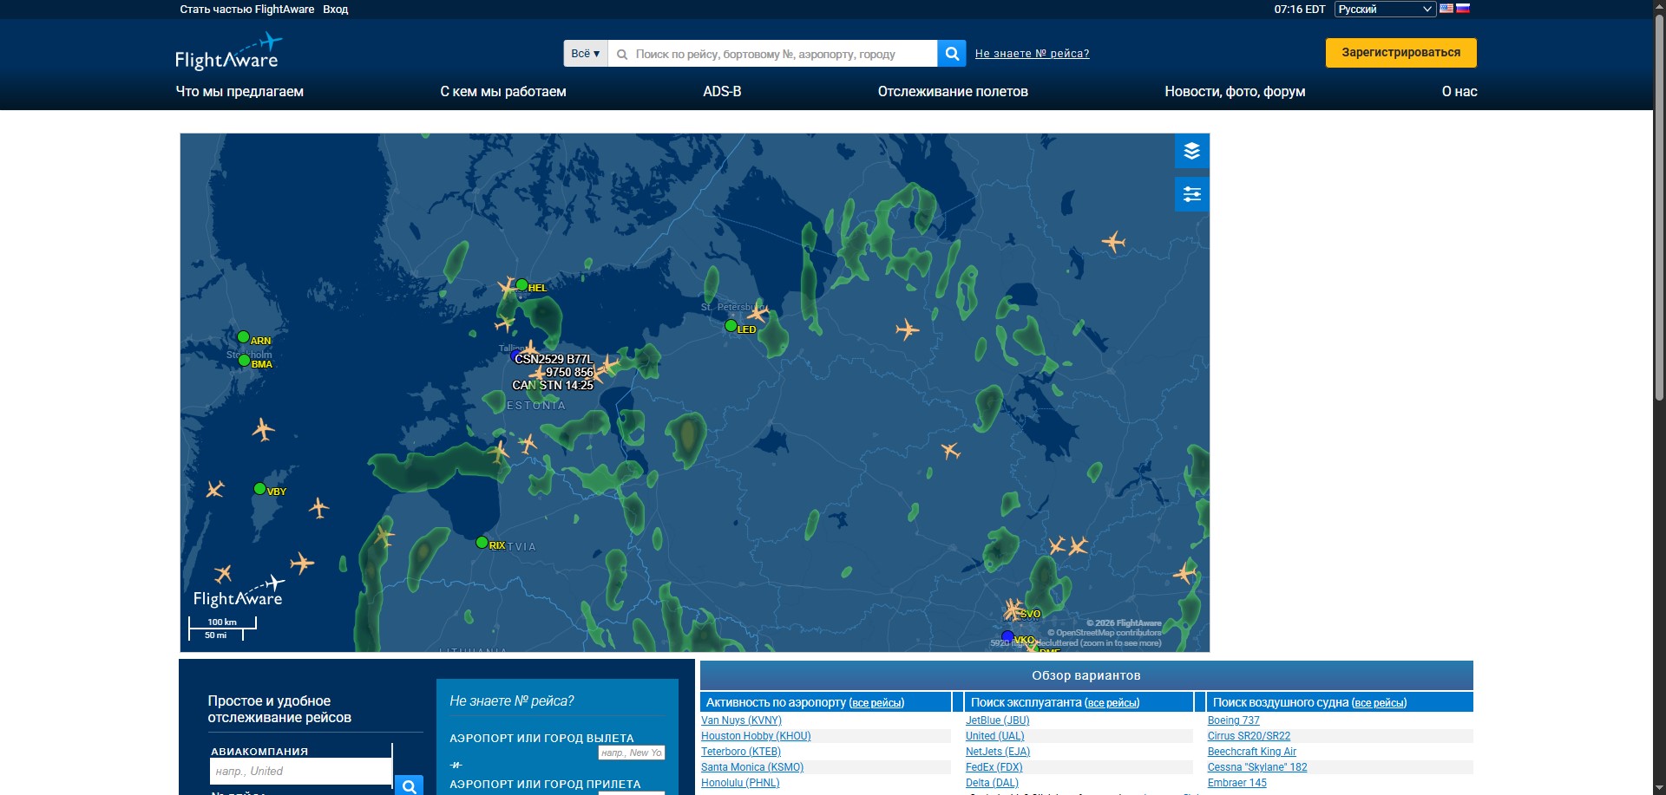This screenshot has height=795, width=1666.
Task: Open JetBlue (JBU) operator link
Action: pos(997,720)
